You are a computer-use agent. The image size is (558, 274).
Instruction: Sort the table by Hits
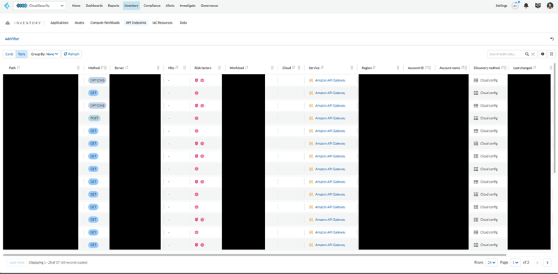pos(176,68)
